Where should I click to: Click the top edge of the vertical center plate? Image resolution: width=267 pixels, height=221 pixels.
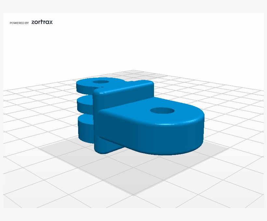tap(127, 87)
